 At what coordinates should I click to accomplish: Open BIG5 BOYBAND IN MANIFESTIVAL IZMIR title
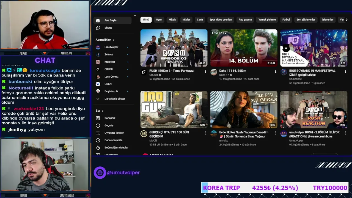pyautogui.click(x=312, y=73)
